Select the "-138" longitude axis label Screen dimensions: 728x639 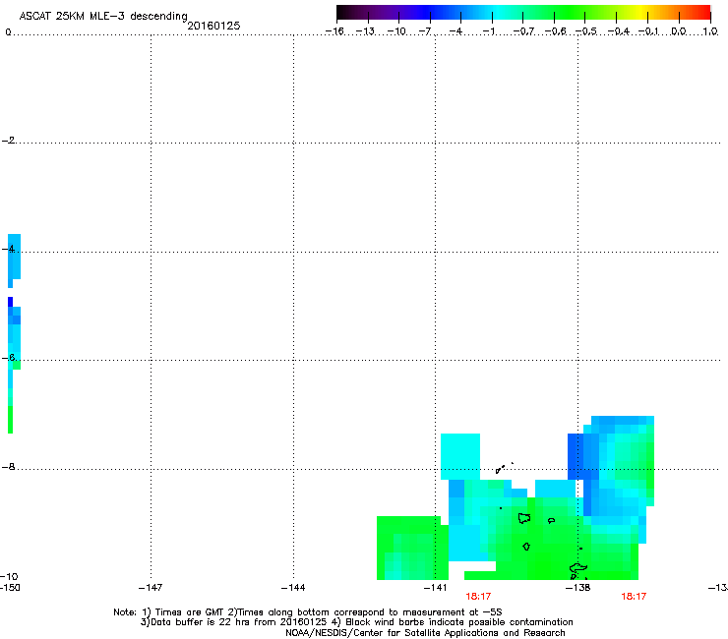[x=578, y=588]
